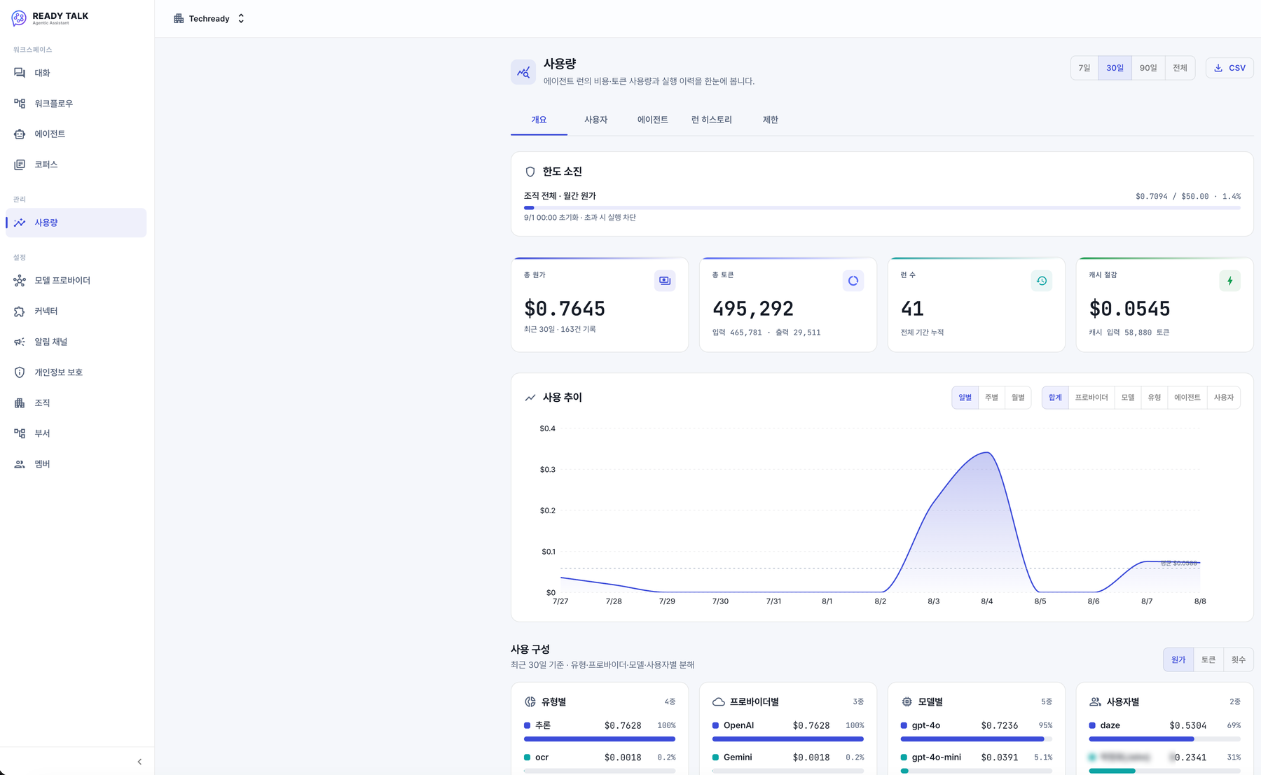Switch to the 에이전트 tab

652,120
